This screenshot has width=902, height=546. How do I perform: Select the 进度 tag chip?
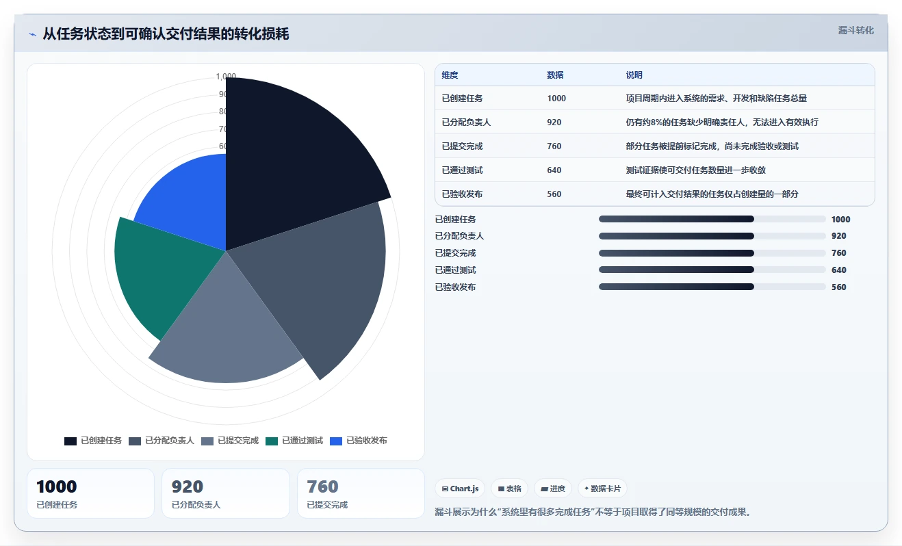pos(553,489)
